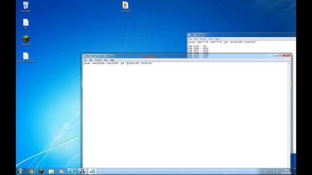Click "javaw" word in front Notepad
312x175 pixels.
(86, 63)
